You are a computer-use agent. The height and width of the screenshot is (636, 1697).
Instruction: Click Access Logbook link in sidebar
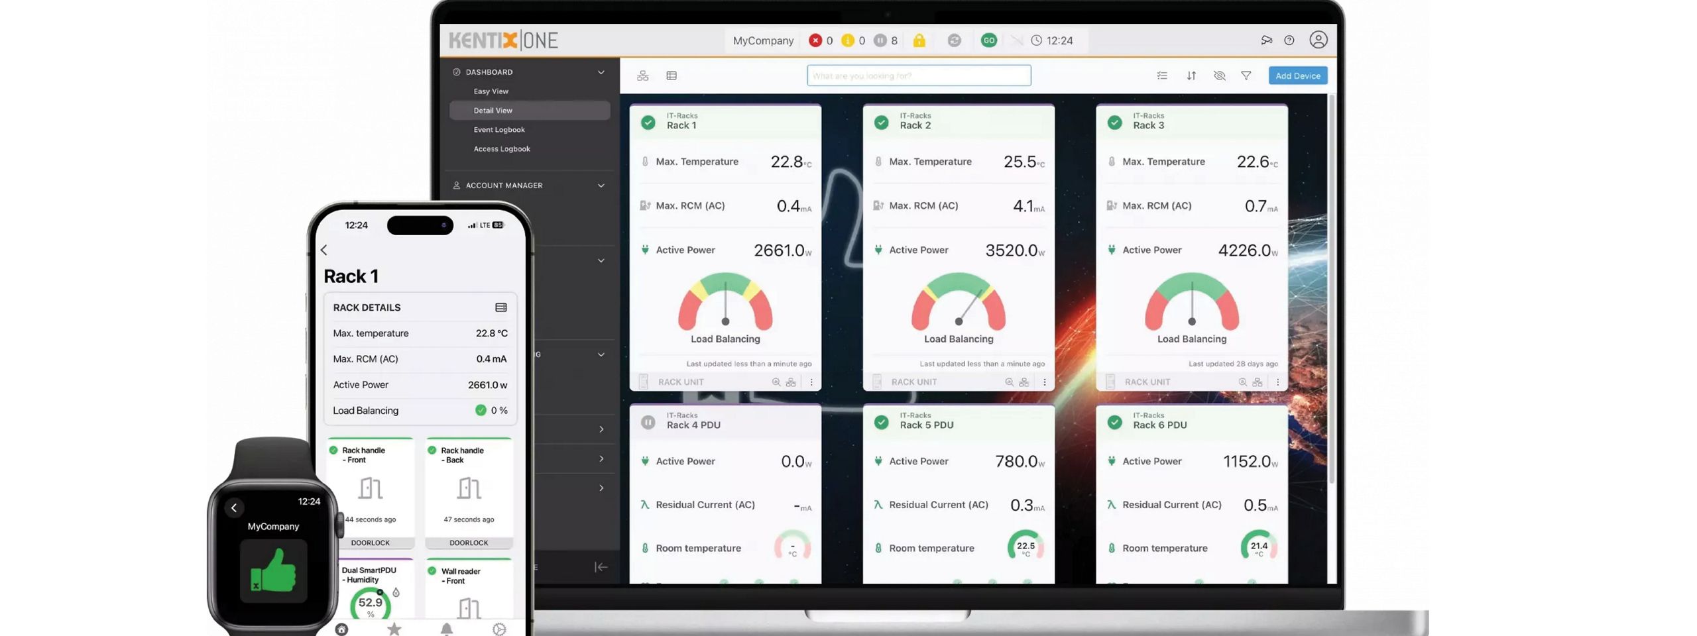pyautogui.click(x=501, y=149)
